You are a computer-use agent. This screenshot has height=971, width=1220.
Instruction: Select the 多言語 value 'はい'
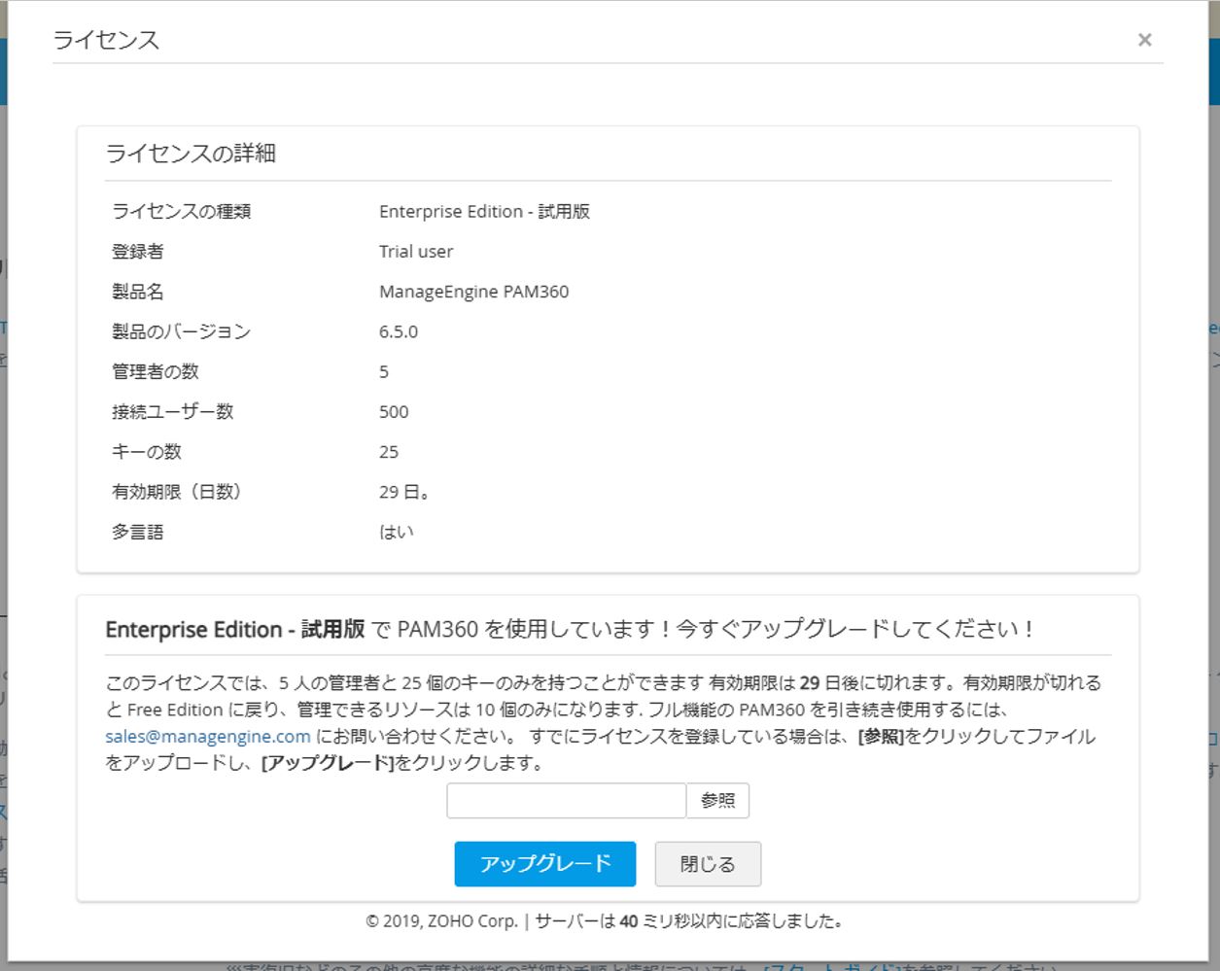pos(397,532)
